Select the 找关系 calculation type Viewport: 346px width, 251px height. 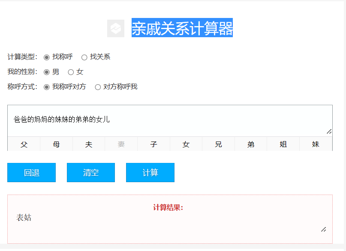point(84,57)
